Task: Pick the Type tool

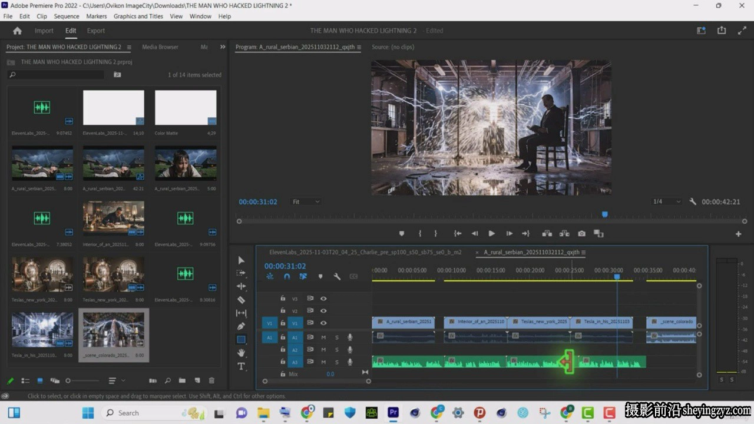Action: point(241,366)
